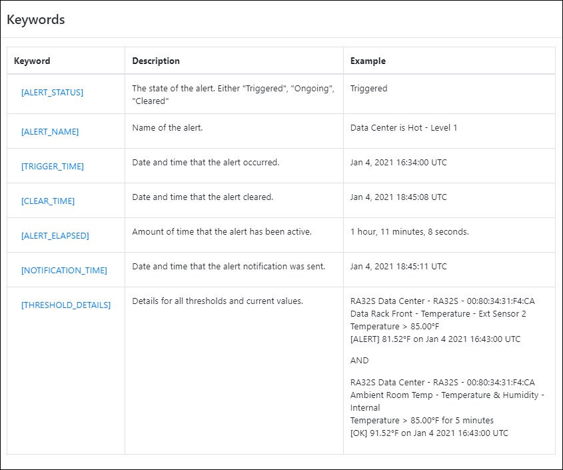Click the [ALERT_STATUS] keyword link

pos(52,93)
